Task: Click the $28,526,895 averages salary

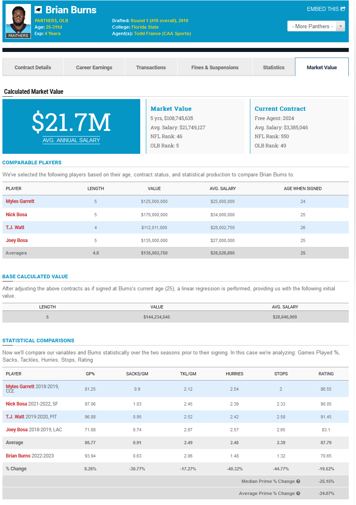Action: (x=223, y=253)
